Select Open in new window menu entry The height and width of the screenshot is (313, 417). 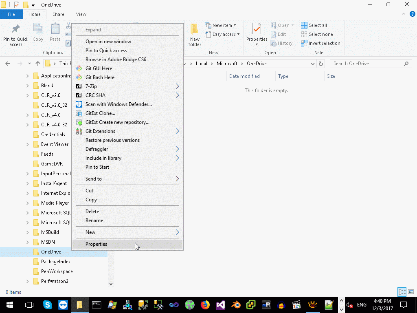tap(127, 42)
